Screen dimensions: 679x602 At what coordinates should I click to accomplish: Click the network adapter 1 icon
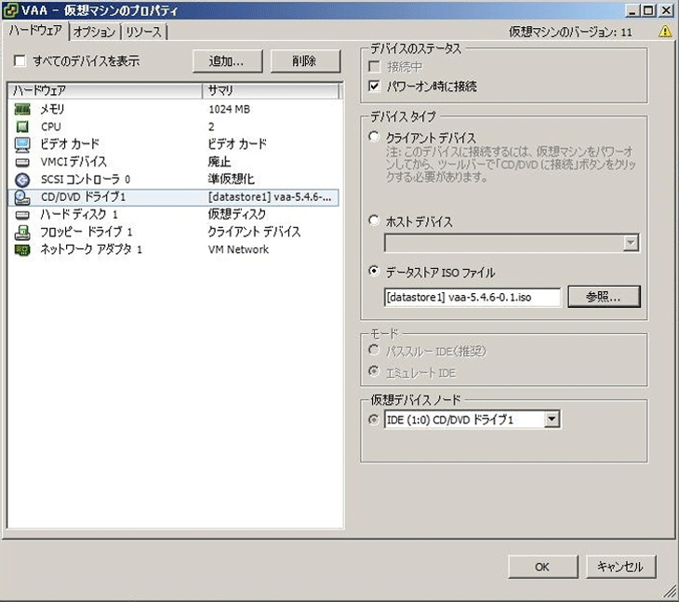(x=23, y=249)
